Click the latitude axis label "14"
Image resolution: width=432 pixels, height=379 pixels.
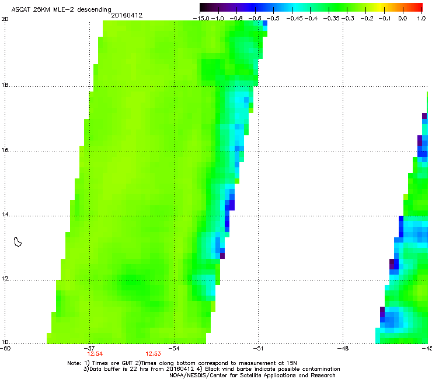coord(5,215)
